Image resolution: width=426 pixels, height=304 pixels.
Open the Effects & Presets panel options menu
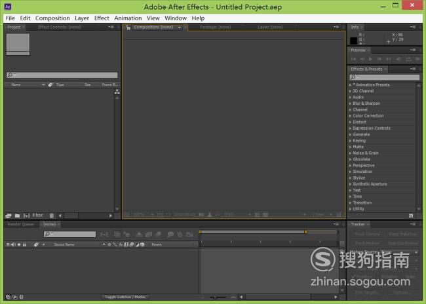tap(413, 69)
